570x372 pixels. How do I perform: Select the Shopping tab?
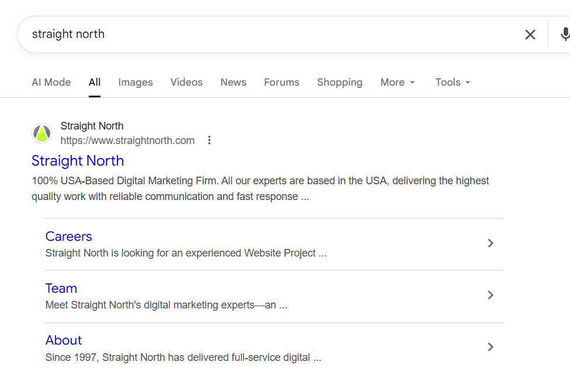click(x=339, y=82)
